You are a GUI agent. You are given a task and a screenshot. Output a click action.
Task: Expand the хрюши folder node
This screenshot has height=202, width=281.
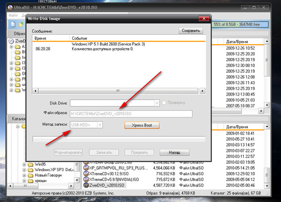(24, 180)
